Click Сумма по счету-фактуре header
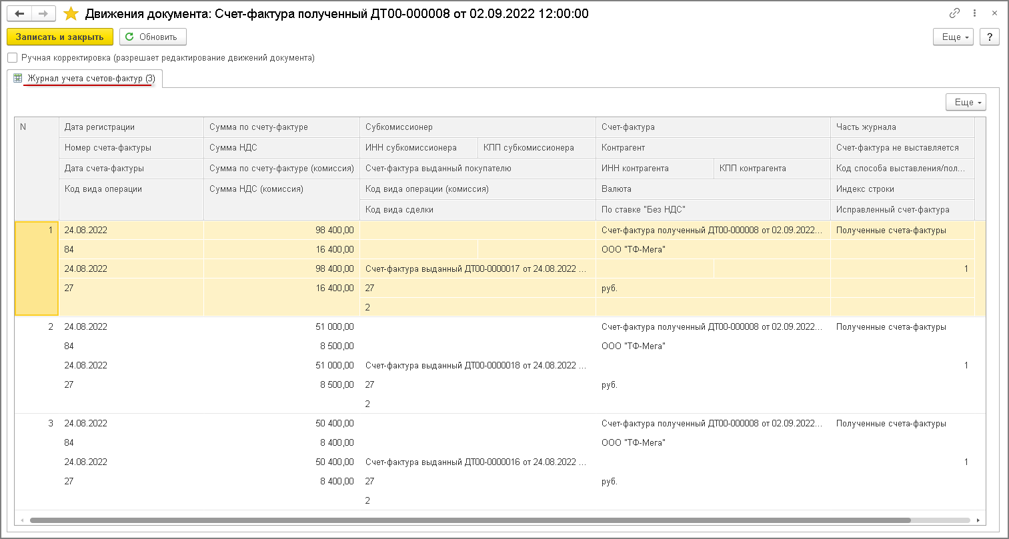Image resolution: width=1009 pixels, height=539 pixels. [281, 127]
